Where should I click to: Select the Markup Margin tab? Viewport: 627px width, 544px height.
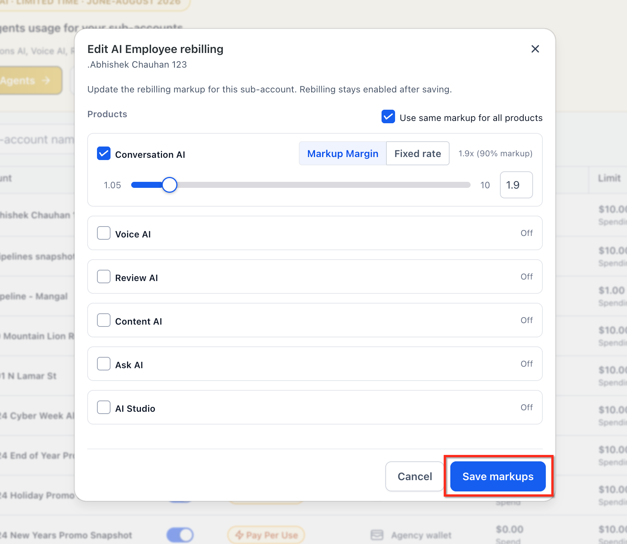[x=342, y=153]
